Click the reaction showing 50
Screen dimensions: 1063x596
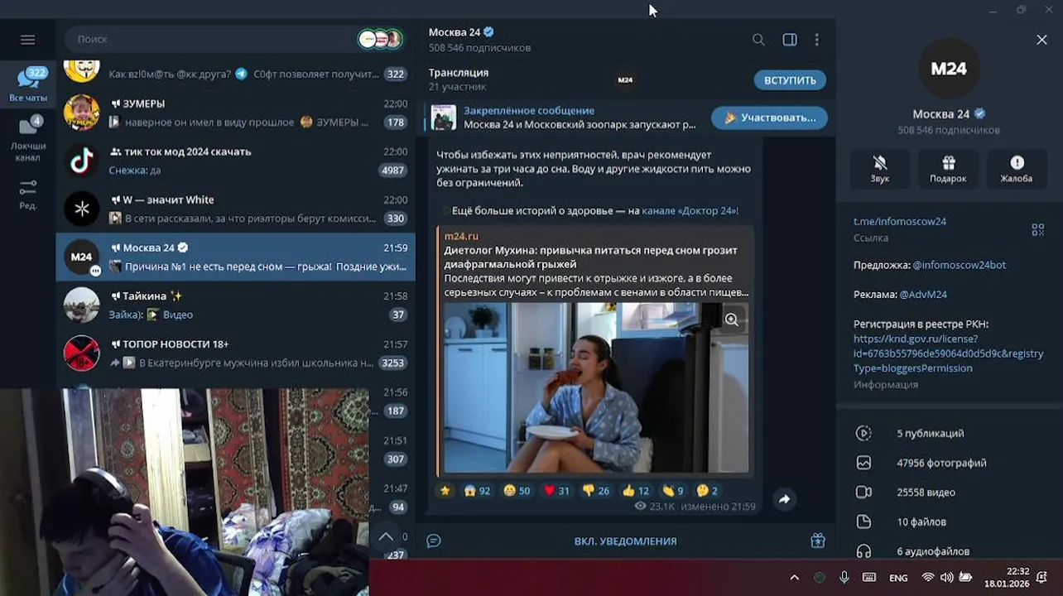[517, 490]
